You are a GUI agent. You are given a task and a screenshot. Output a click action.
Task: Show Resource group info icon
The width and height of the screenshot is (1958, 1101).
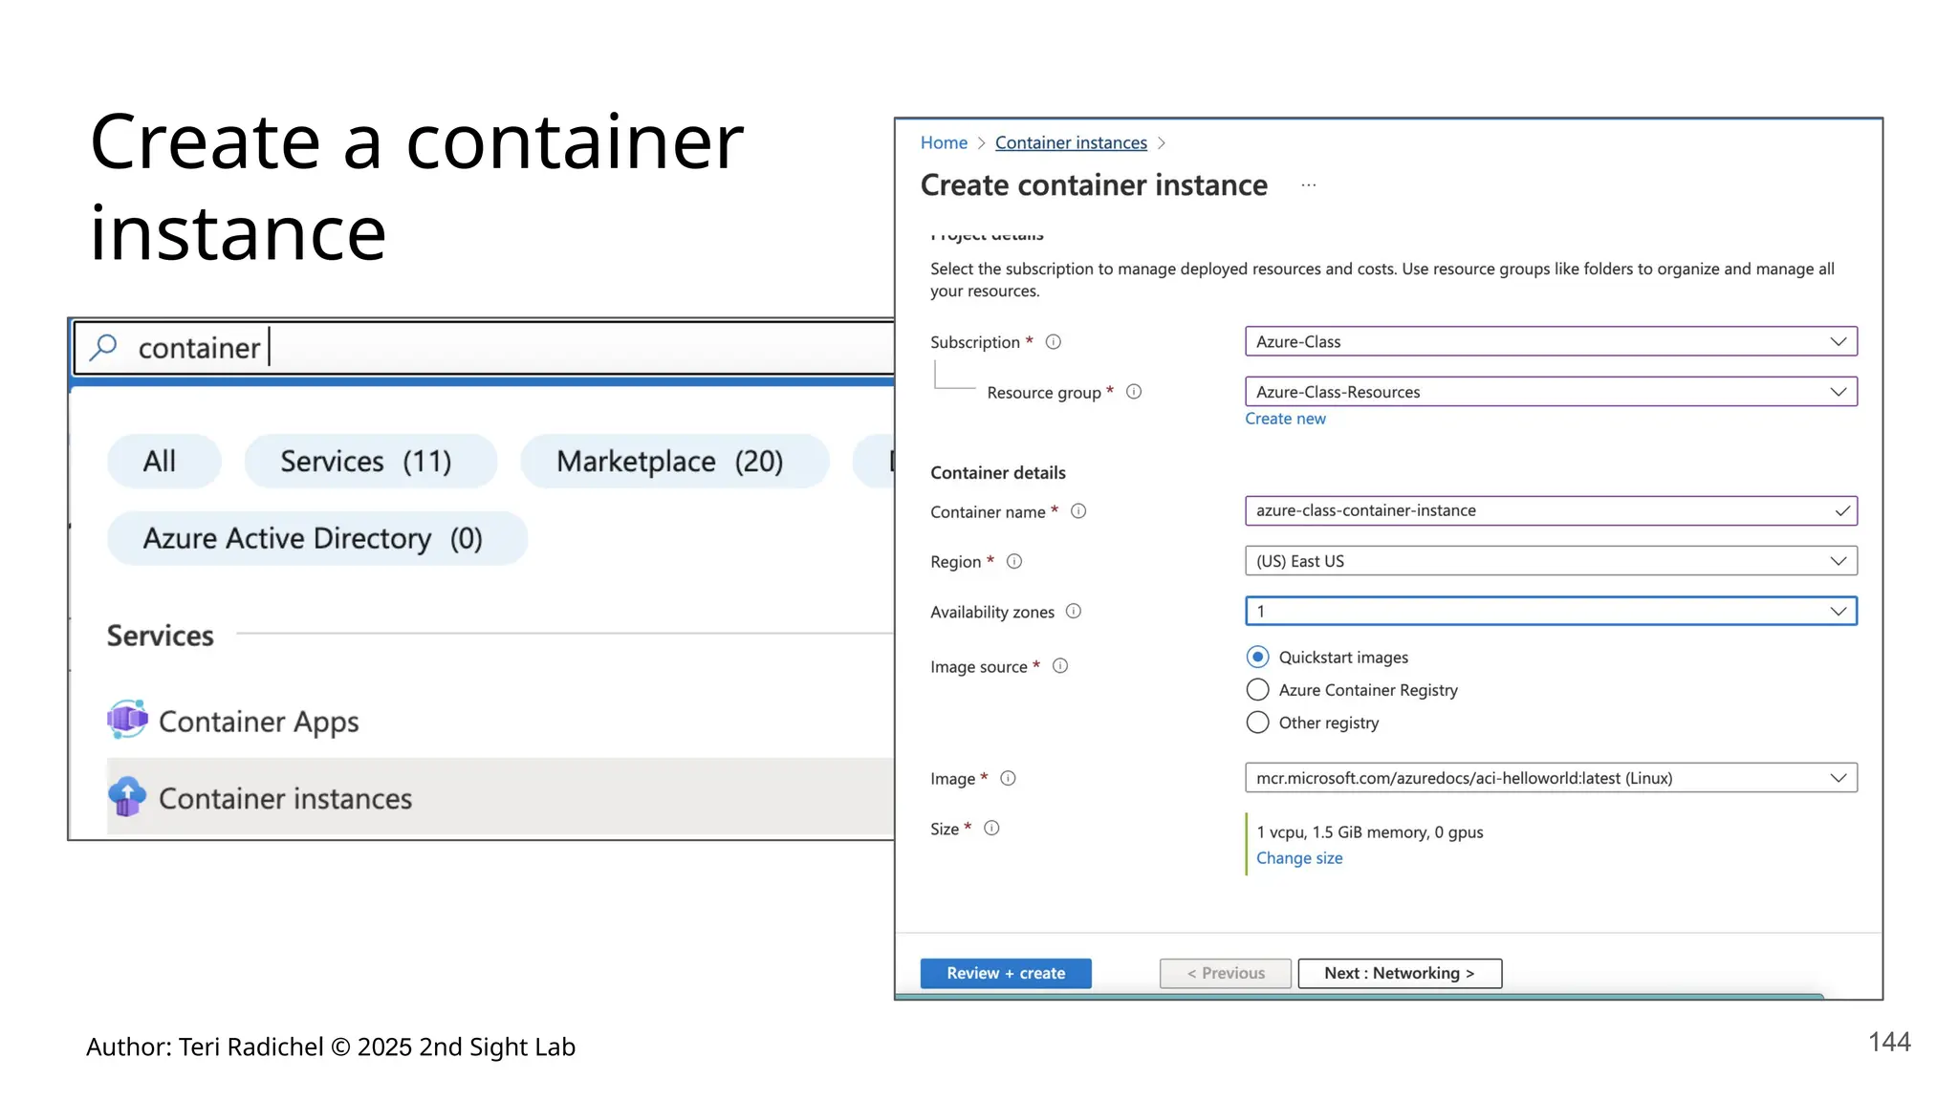(1134, 392)
